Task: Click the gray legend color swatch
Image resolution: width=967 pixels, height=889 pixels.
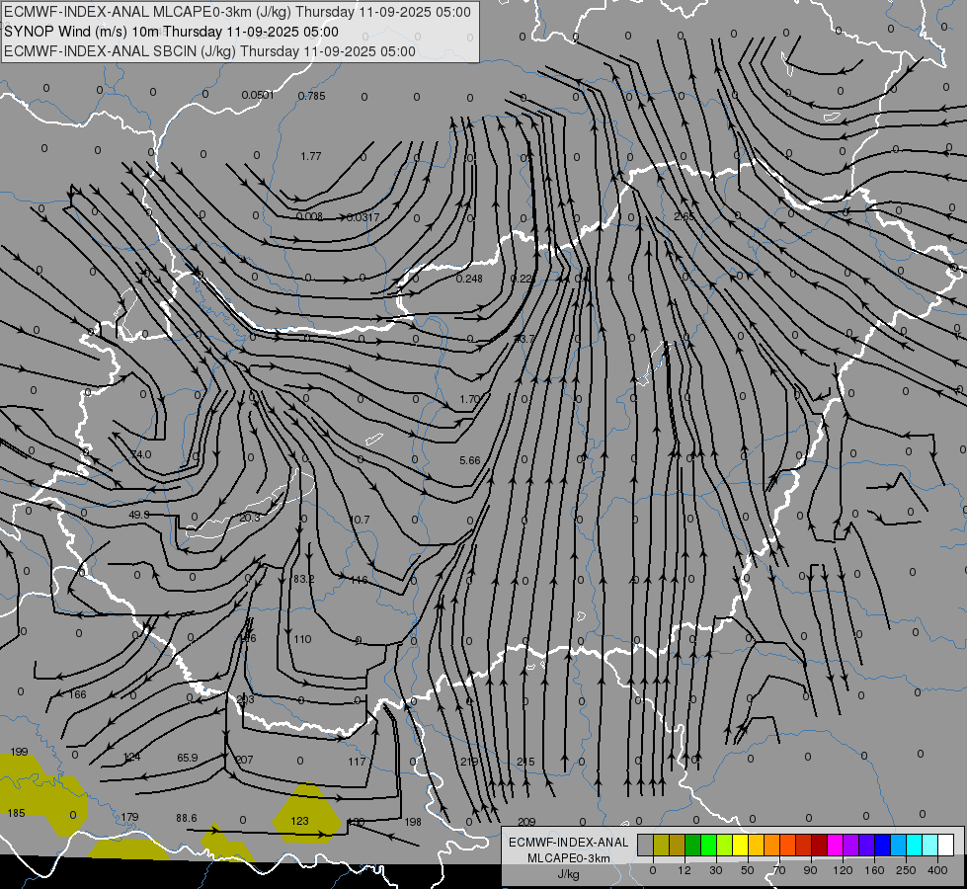Action: (x=646, y=845)
